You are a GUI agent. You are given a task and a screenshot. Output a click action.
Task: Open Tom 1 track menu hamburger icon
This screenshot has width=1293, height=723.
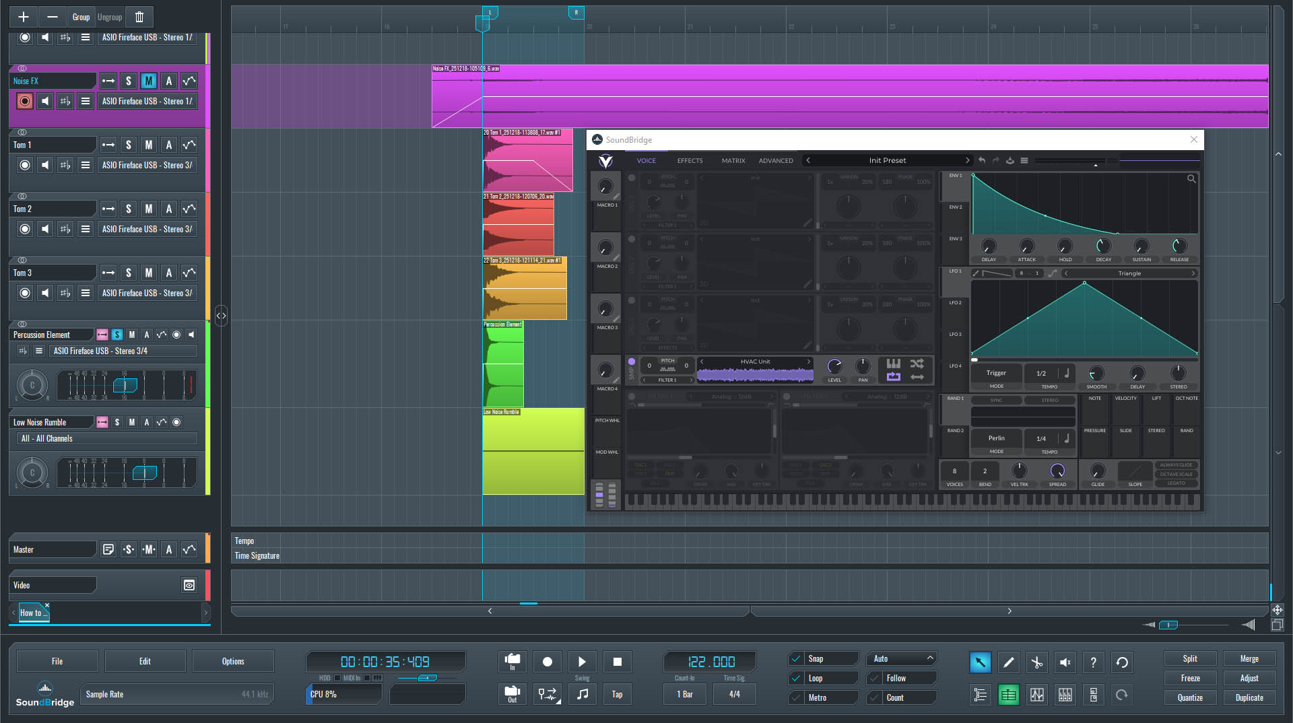pos(85,165)
